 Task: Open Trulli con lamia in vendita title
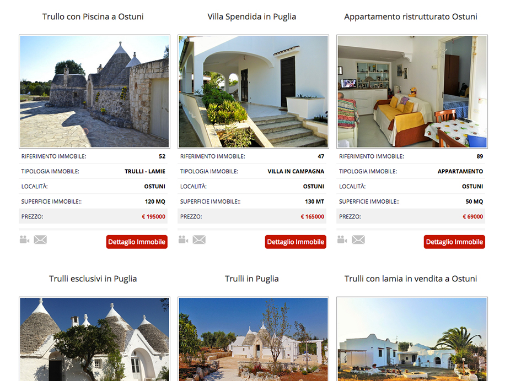tap(411, 279)
